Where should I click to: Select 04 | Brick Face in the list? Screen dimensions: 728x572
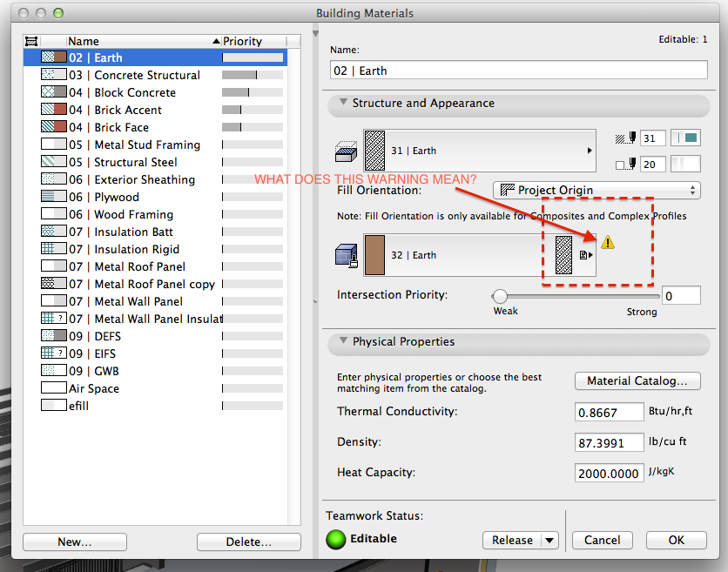[155, 127]
